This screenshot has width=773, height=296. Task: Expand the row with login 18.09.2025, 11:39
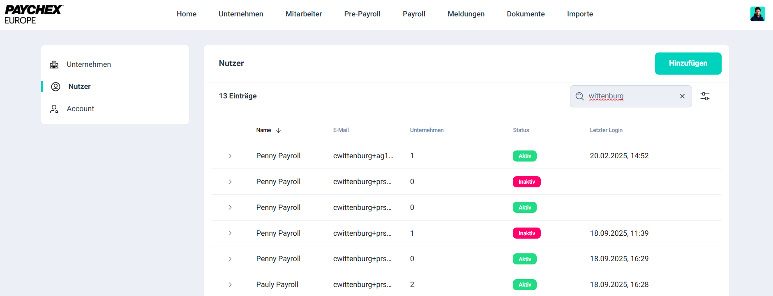[230, 233]
